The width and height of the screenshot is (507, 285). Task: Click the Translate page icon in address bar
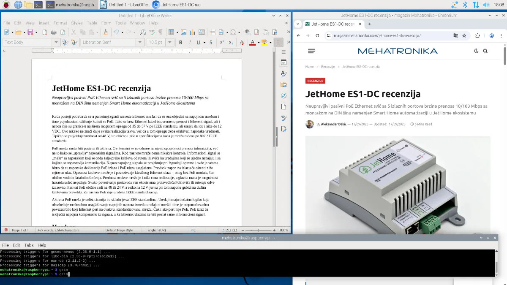(456, 36)
